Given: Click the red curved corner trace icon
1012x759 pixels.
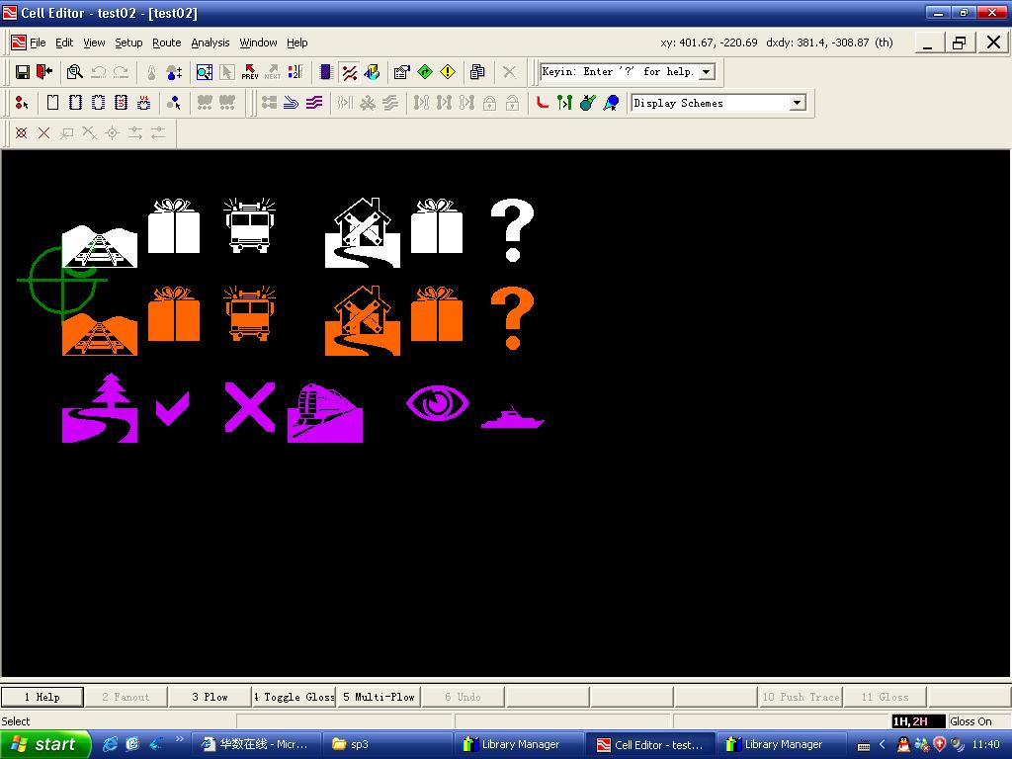Looking at the screenshot, I should 543,103.
